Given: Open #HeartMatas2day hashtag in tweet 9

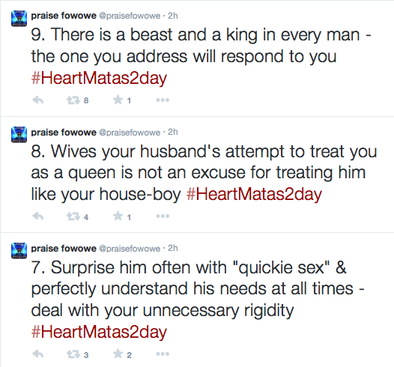Looking at the screenshot, I should coord(99,78).
